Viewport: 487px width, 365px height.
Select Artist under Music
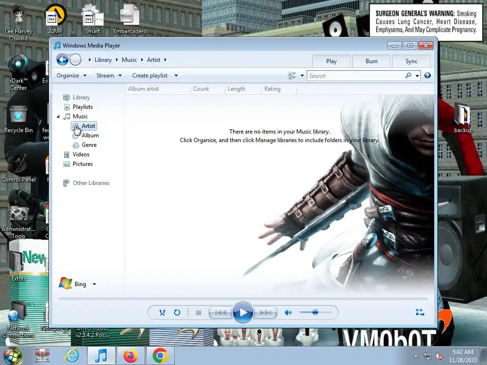tap(84, 125)
